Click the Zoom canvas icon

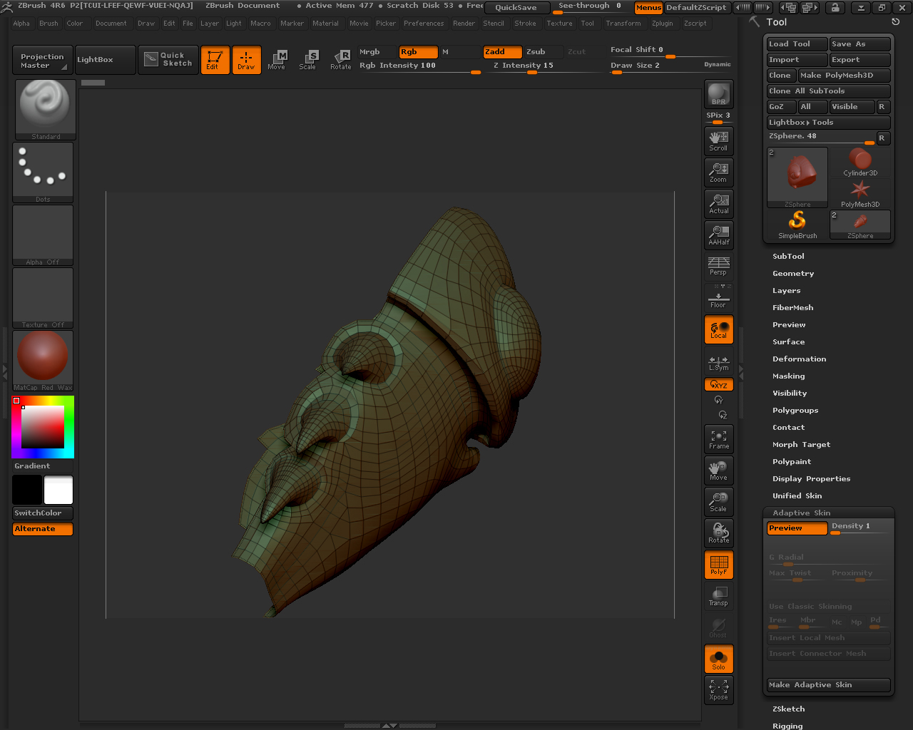tap(718, 172)
